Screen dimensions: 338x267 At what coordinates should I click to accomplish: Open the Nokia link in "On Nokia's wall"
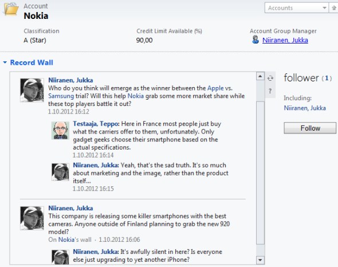point(66,239)
